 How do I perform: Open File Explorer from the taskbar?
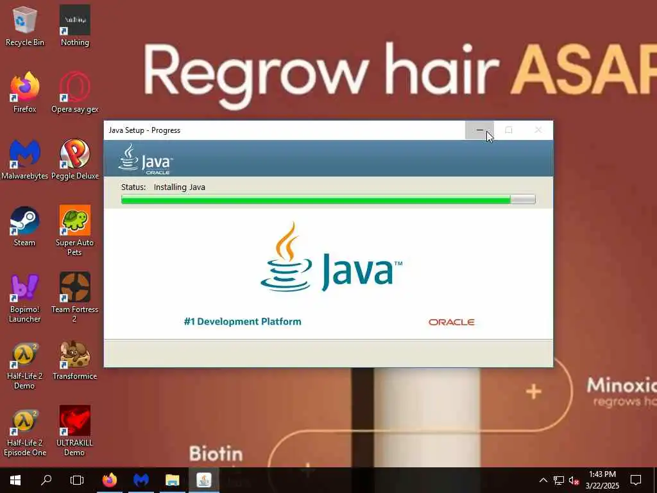[x=172, y=480]
